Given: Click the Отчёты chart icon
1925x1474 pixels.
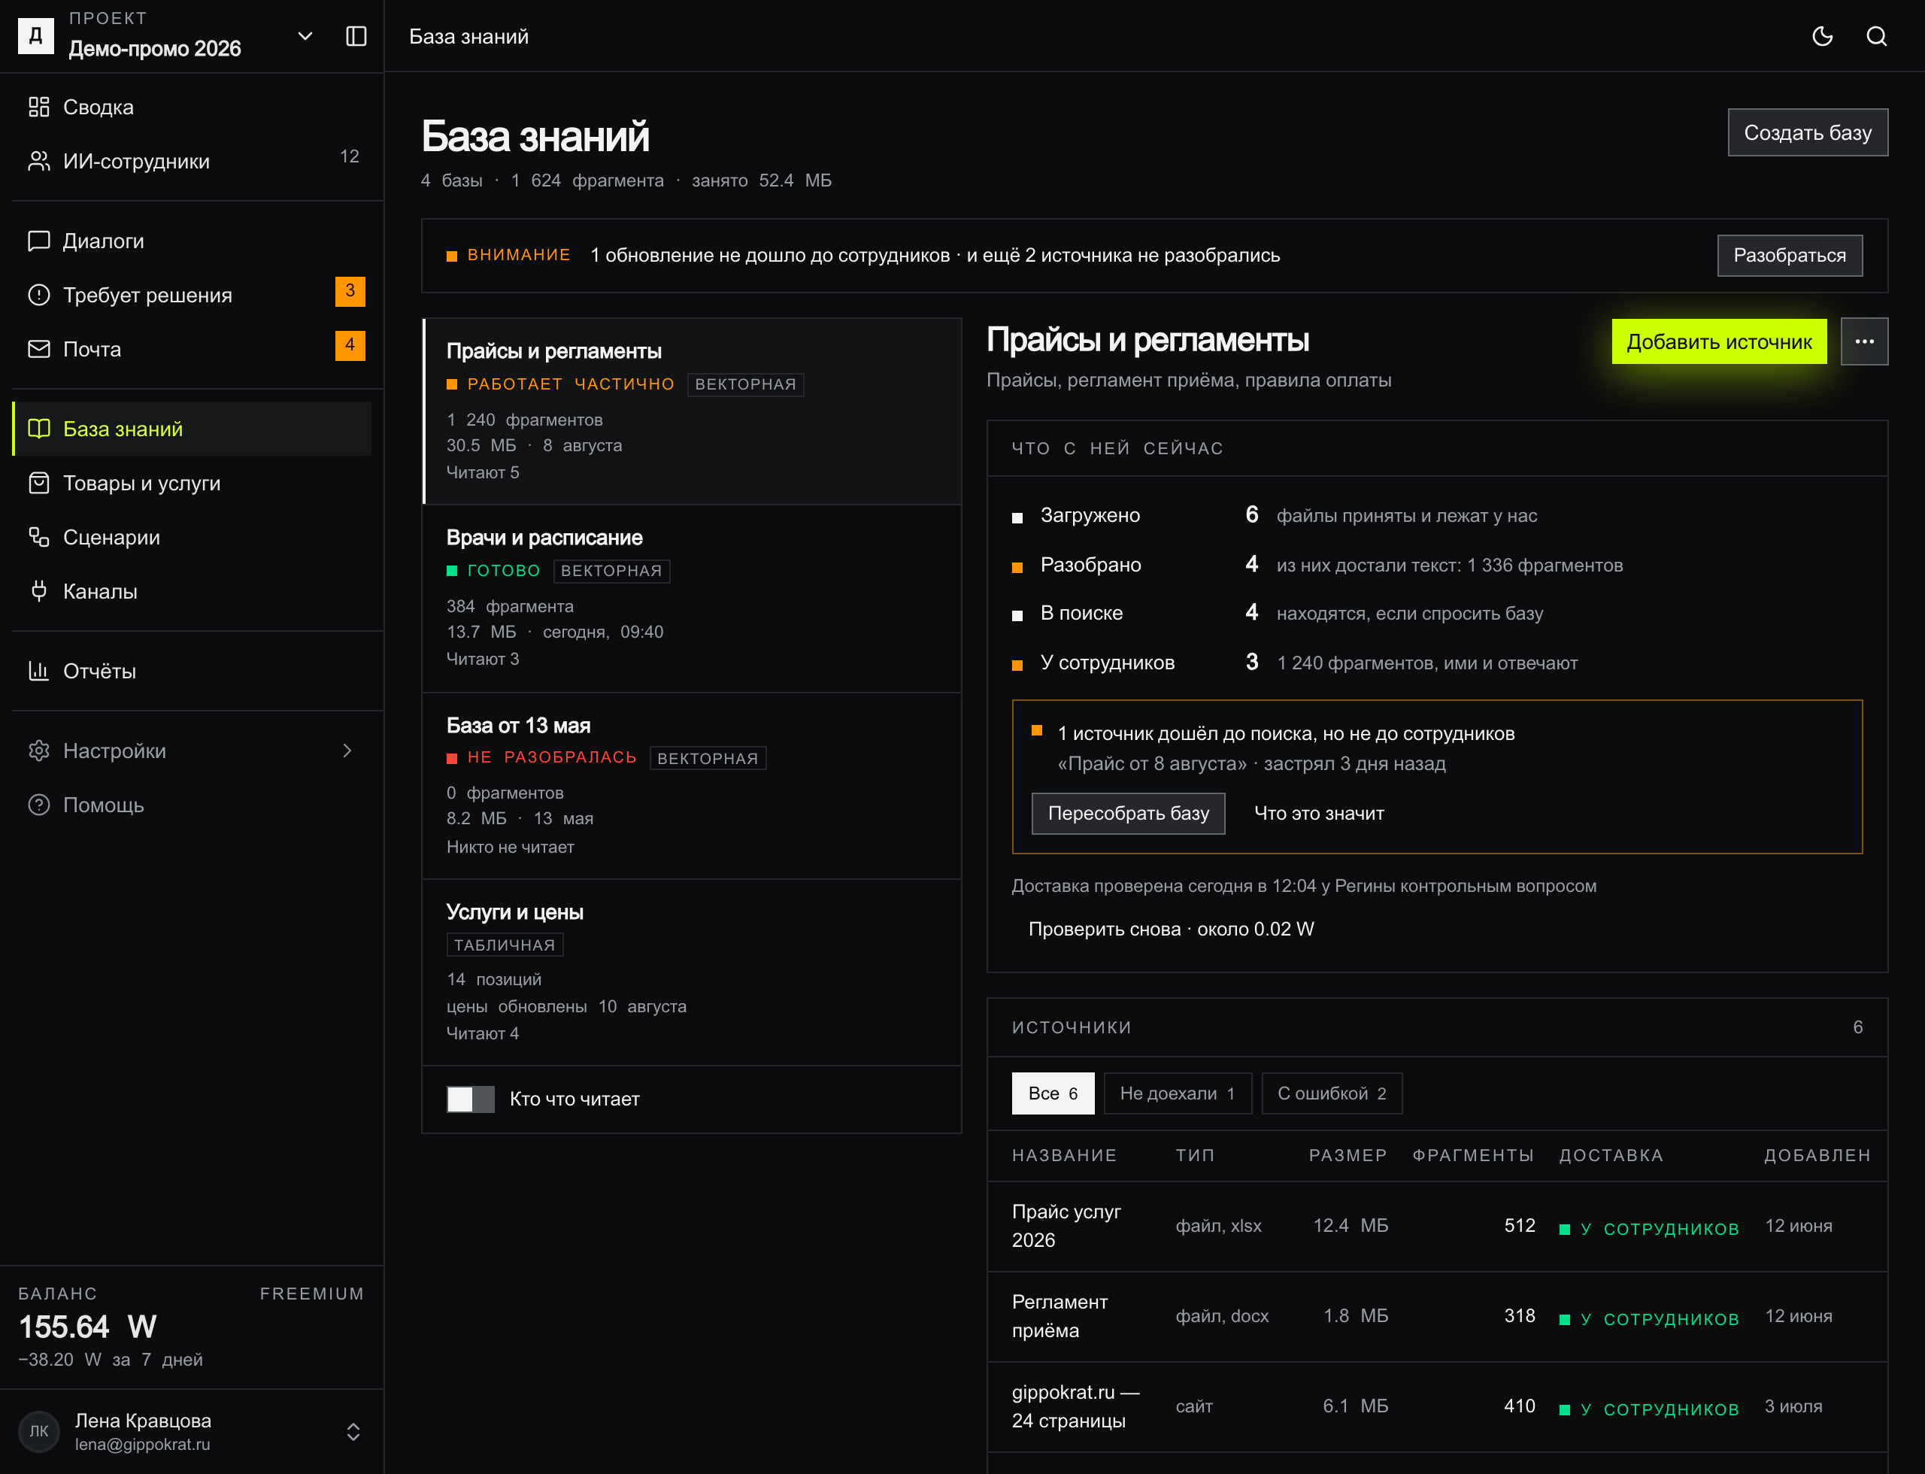Looking at the screenshot, I should tap(38, 671).
